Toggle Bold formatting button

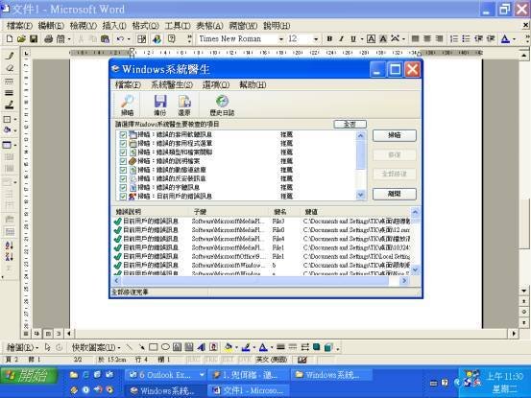tap(329, 39)
